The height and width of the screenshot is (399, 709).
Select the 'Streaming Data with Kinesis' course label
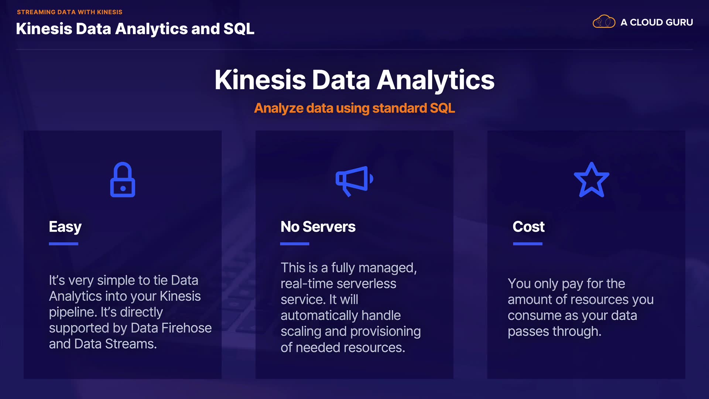coord(69,12)
